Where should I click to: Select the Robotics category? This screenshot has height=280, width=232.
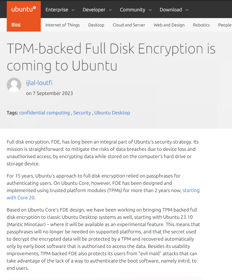(201, 25)
